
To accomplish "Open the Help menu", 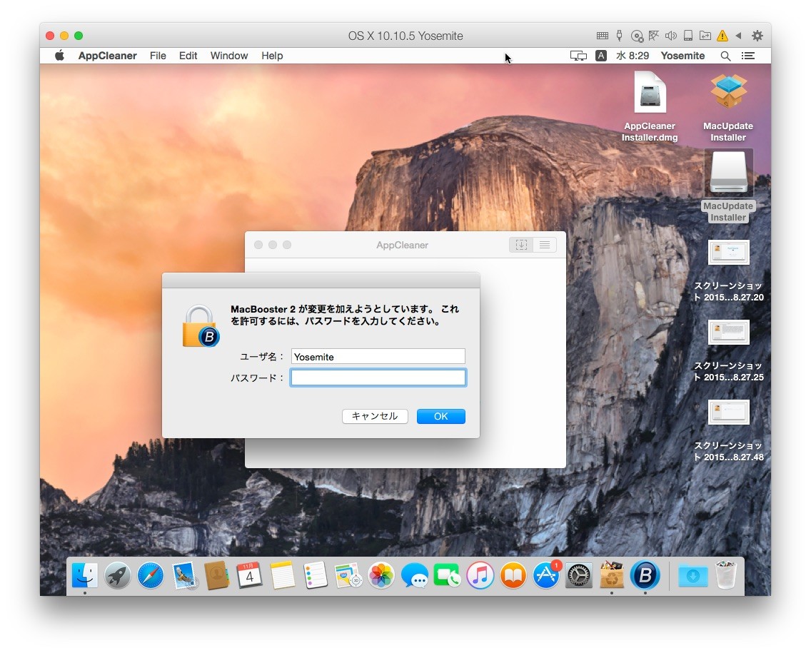I will [272, 56].
